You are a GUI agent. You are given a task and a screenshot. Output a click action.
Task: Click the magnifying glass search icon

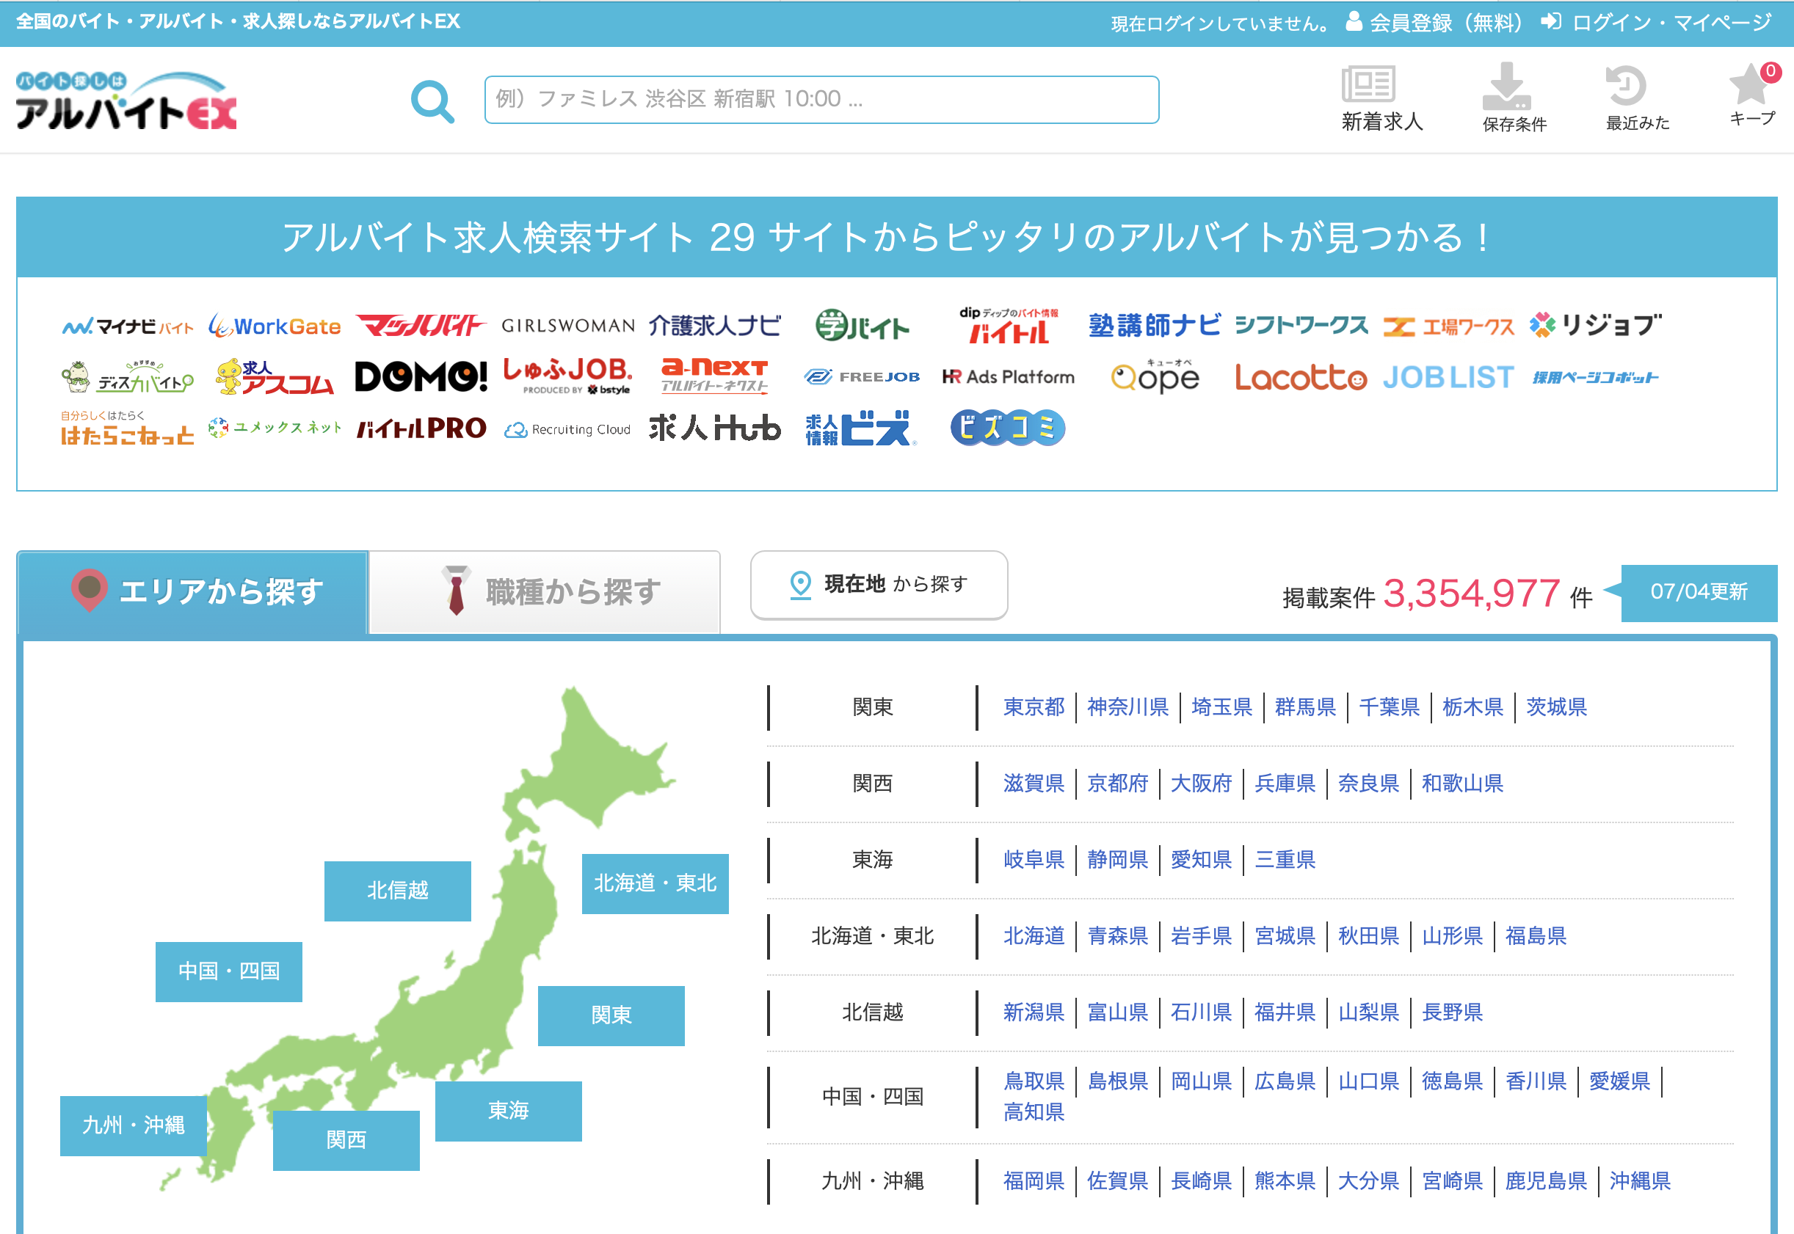(x=432, y=101)
